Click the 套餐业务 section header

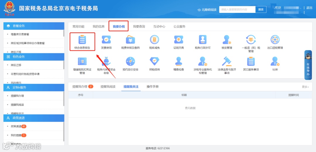click(x=34, y=26)
